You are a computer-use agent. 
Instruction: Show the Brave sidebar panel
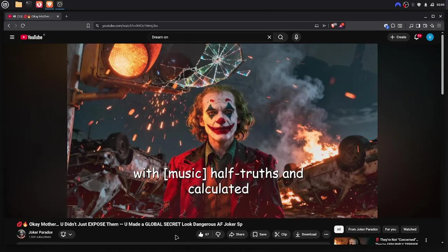[x=418, y=26]
